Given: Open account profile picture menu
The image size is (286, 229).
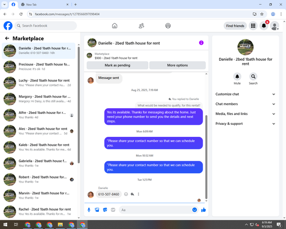Looking at the screenshot, I should point(275,26).
